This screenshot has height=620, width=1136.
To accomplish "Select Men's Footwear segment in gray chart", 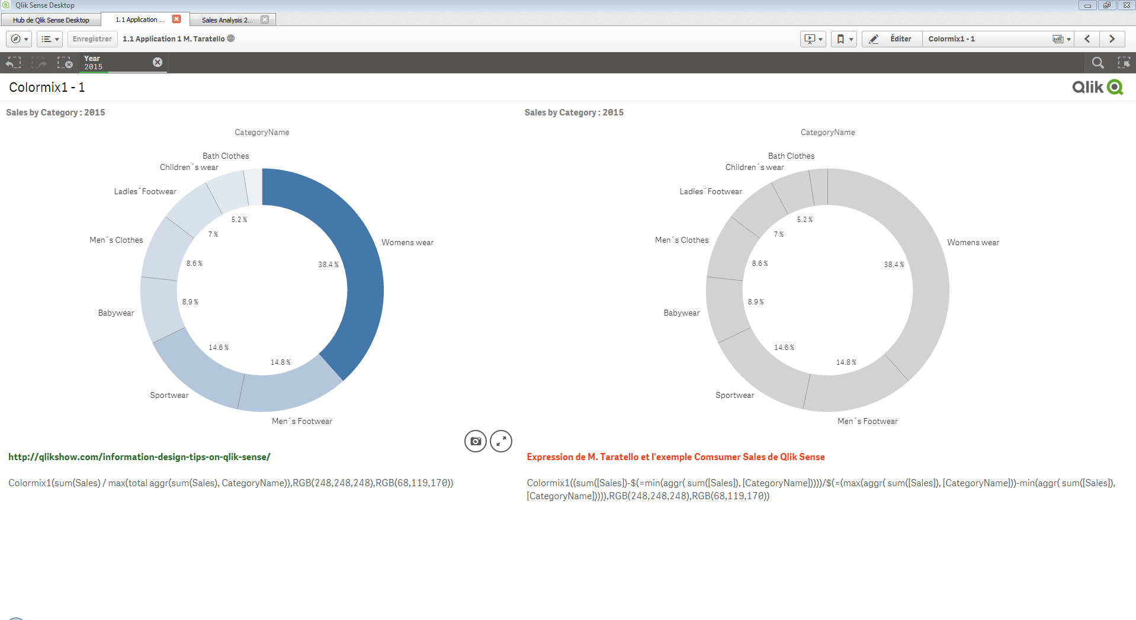I will 856,390.
